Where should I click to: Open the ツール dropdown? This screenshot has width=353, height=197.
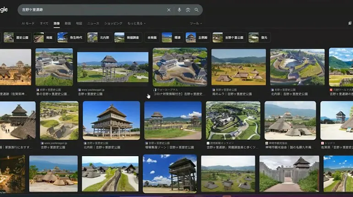[196, 23]
